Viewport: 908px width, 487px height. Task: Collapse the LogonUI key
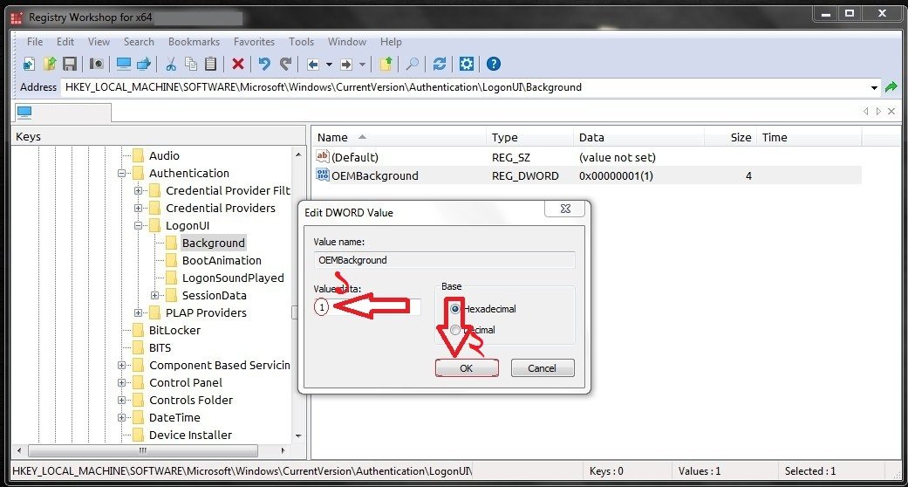tap(138, 225)
